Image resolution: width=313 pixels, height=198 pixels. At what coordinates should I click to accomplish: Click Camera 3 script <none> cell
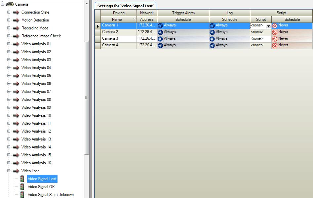pos(261,39)
